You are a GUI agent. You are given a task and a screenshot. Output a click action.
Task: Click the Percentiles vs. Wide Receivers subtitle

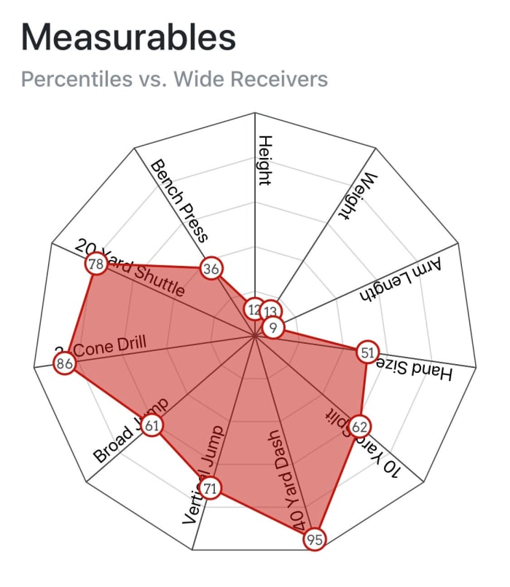point(174,79)
